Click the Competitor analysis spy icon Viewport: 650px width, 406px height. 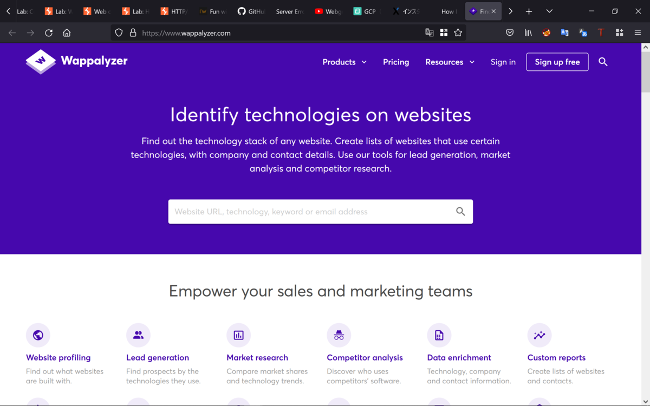coord(339,336)
